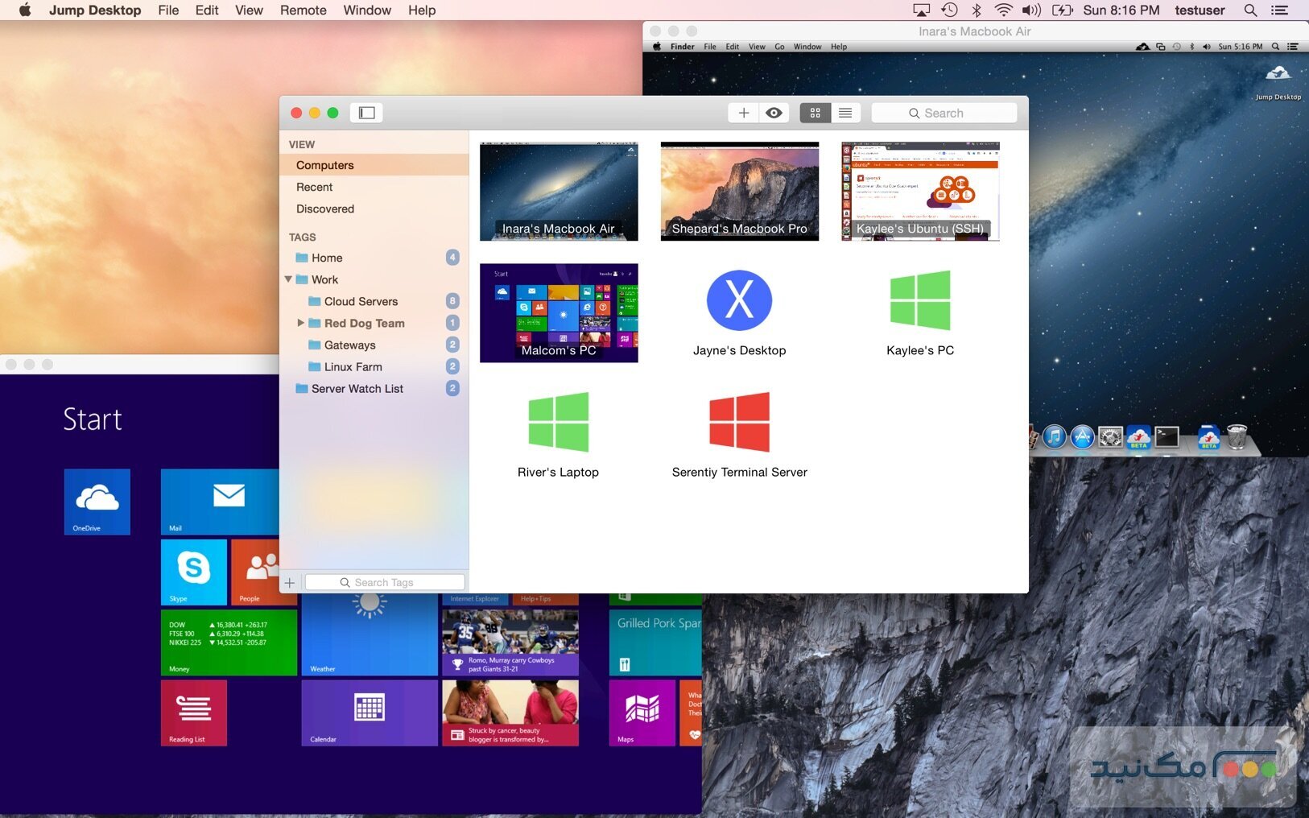Open the Serentiy Terminal Server red Windows icon
This screenshot has height=818, width=1309.
[x=739, y=422]
